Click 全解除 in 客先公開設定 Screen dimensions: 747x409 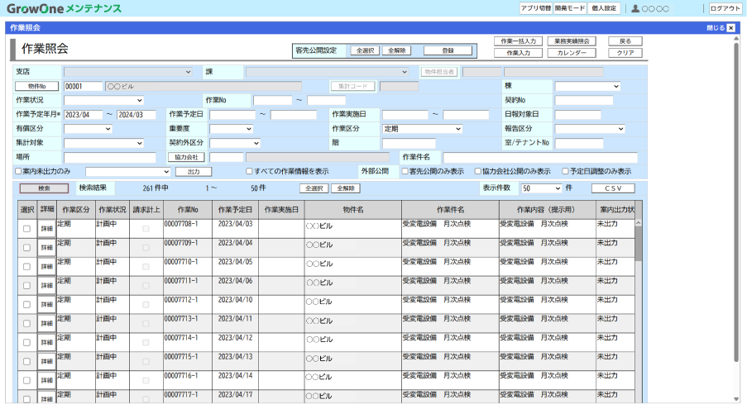pos(396,50)
